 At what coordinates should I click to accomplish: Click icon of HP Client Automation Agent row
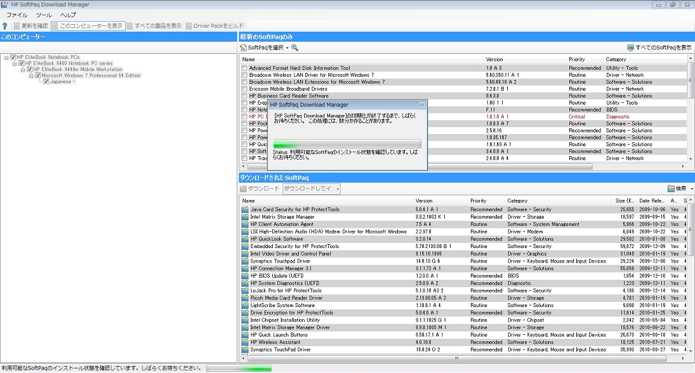point(245,224)
